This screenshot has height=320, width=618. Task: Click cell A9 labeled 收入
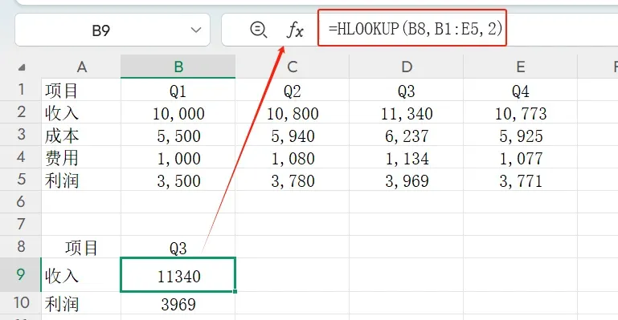(x=81, y=274)
